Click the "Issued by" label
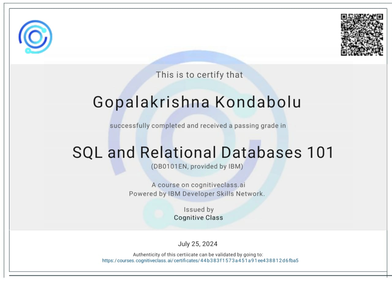Viewport: 392px width, 281px height. coord(198,210)
